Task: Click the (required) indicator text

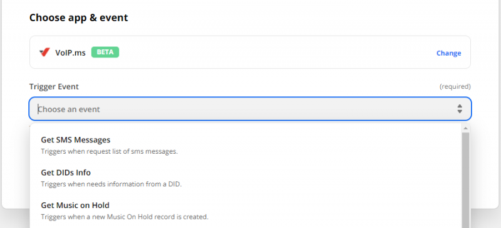Action: pyautogui.click(x=455, y=86)
